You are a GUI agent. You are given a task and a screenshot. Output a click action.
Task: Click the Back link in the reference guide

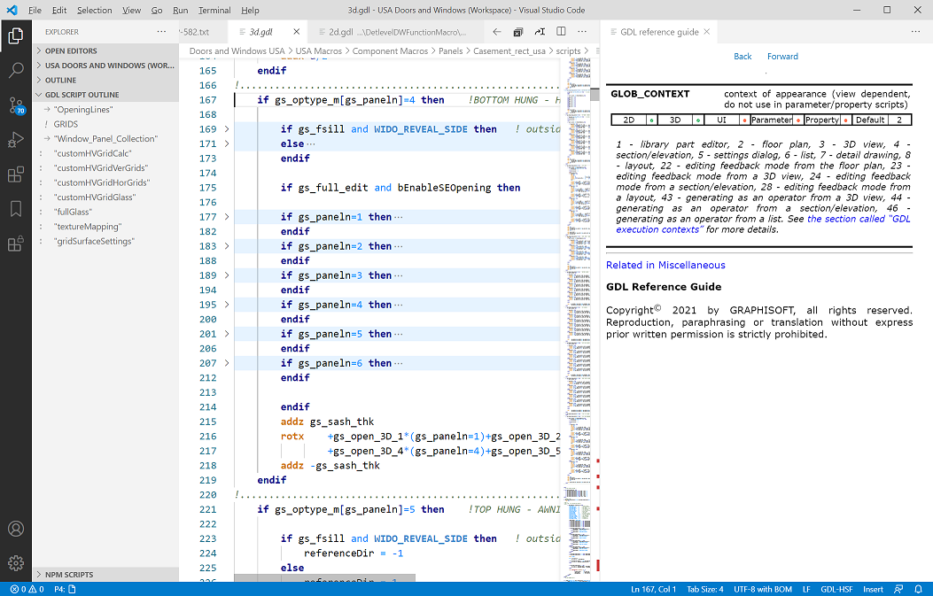tap(743, 56)
